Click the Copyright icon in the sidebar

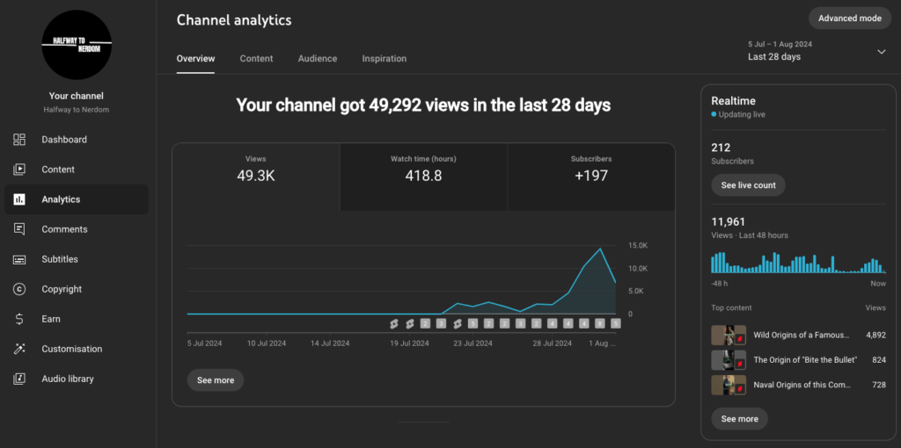tap(19, 289)
